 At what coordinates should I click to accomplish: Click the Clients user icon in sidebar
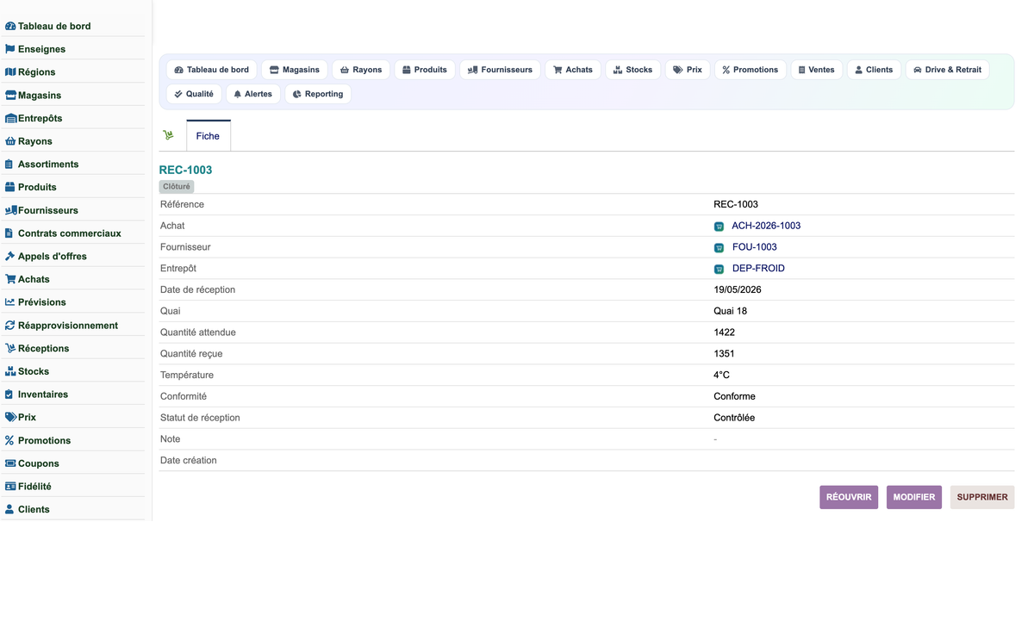(9, 510)
